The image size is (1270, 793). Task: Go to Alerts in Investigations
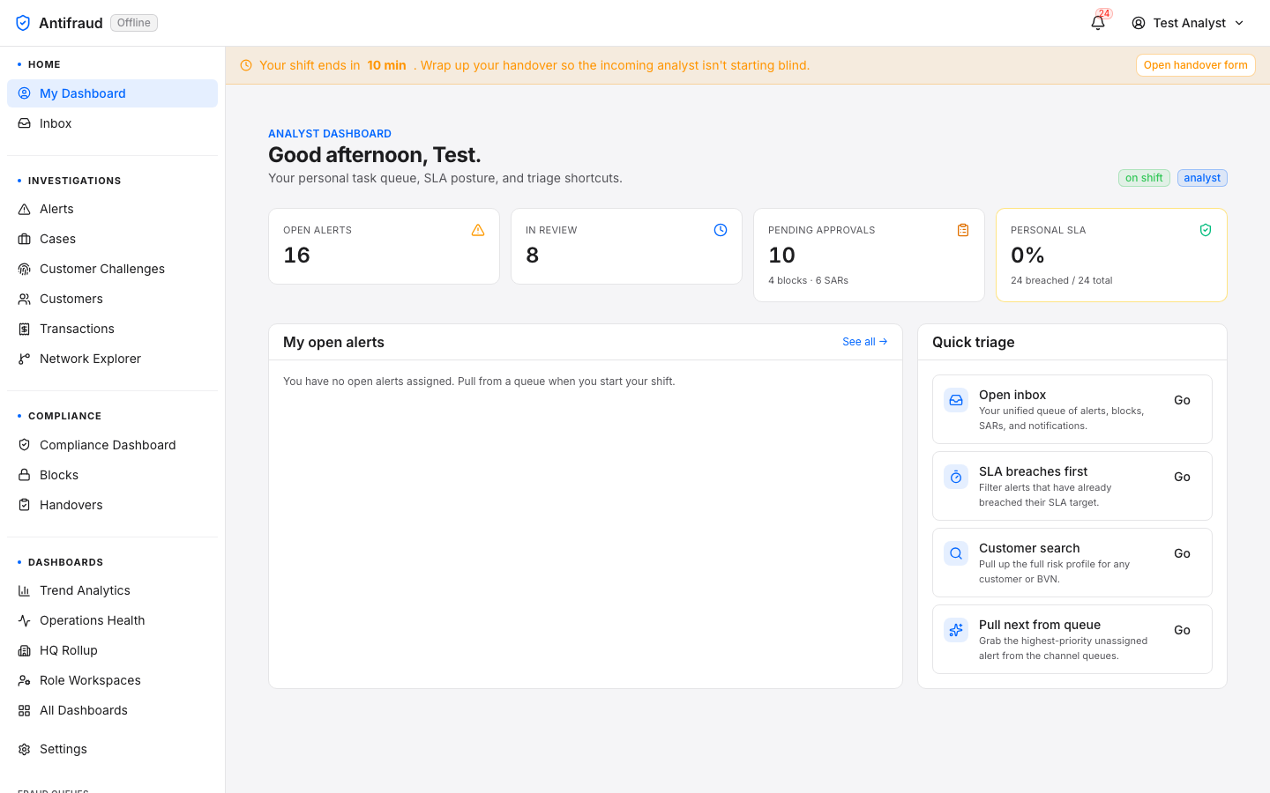point(112,209)
